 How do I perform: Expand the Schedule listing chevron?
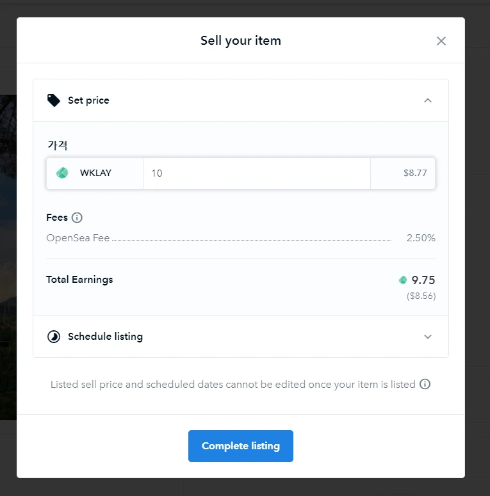point(428,337)
